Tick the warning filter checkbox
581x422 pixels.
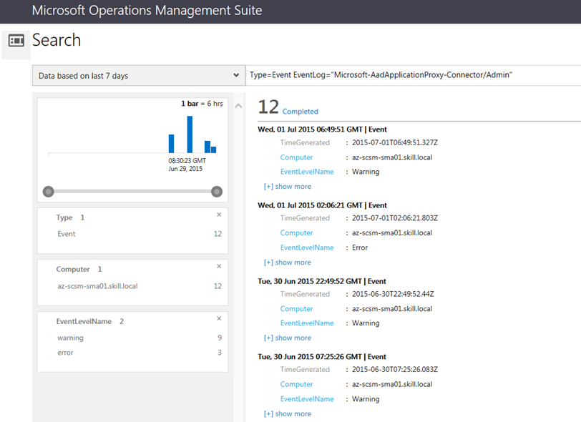point(47,338)
